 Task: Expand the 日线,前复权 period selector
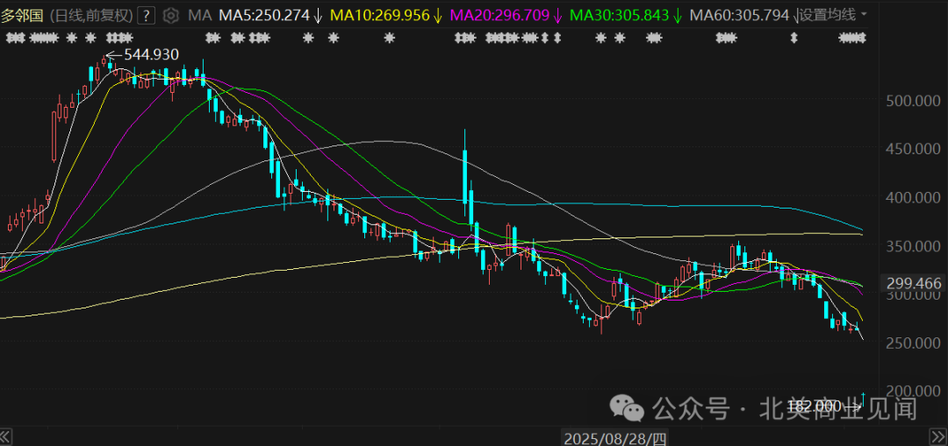click(x=89, y=16)
